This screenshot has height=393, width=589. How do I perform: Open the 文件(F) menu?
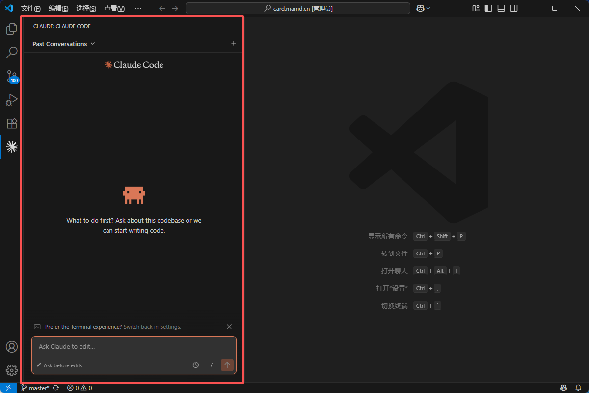click(x=30, y=8)
